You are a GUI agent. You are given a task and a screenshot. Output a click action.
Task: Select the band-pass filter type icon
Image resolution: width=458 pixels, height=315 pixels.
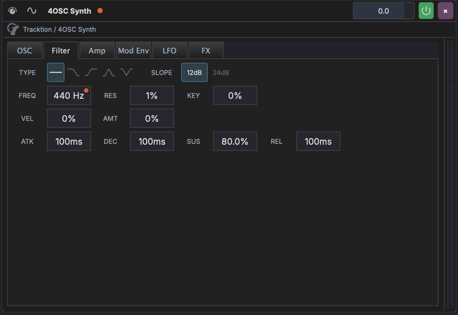tap(109, 72)
